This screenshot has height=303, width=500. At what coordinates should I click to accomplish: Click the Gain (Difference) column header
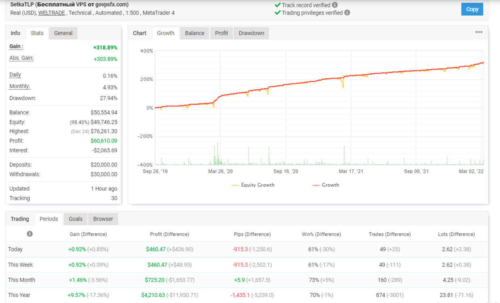88,234
